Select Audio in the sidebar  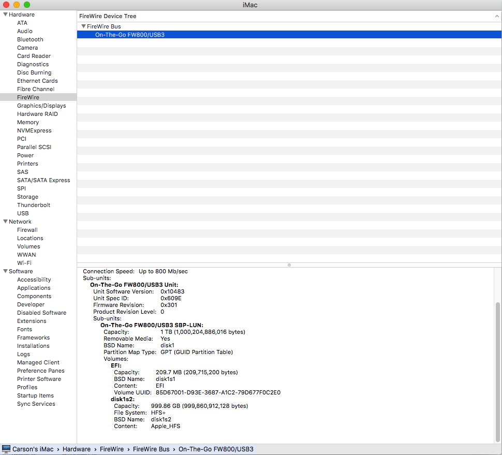pos(25,31)
